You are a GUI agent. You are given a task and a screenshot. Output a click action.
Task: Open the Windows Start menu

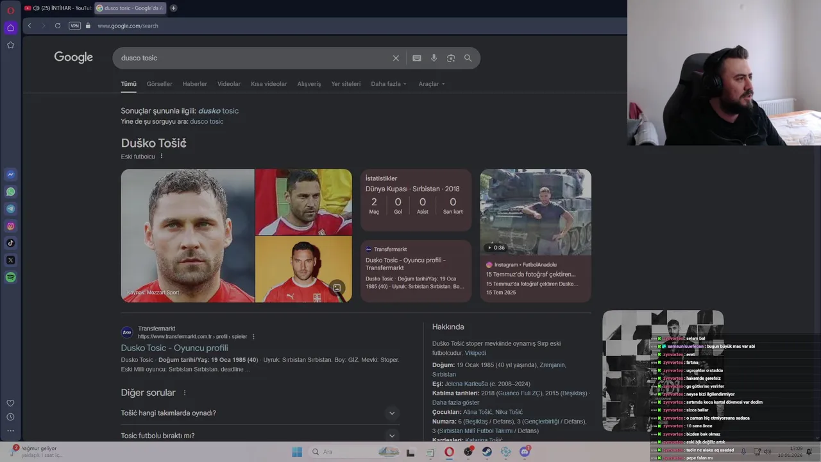pyautogui.click(x=297, y=452)
